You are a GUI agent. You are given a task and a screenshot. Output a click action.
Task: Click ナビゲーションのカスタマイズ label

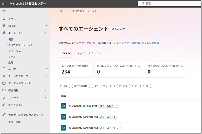(26, 115)
